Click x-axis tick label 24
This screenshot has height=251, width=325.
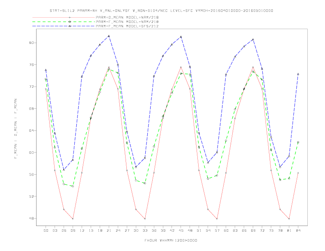pyautogui.click(x=118, y=230)
